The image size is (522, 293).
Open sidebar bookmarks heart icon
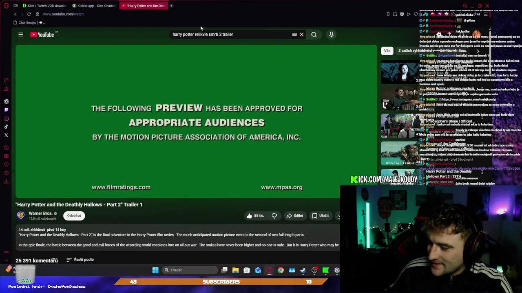(6, 165)
